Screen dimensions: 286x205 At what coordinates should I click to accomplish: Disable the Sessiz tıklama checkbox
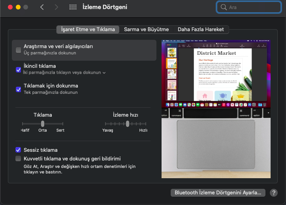coord(18,150)
